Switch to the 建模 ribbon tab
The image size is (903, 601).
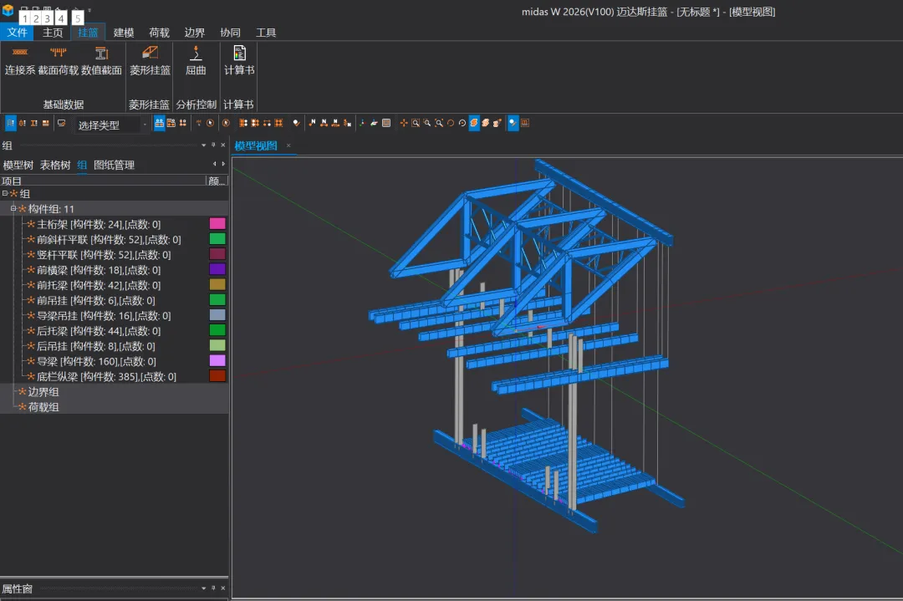point(123,33)
